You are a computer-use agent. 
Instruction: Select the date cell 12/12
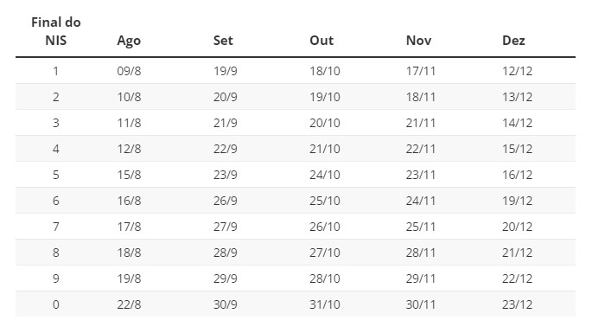click(518, 71)
